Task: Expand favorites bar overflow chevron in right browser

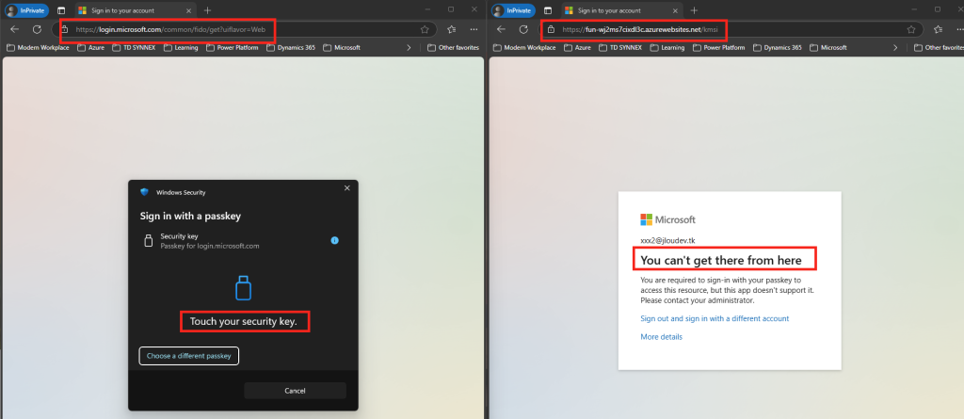Action: tap(895, 47)
